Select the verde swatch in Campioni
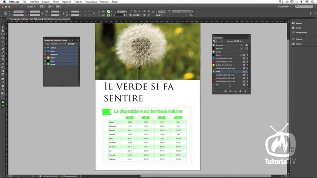This screenshot has height=178, width=317. coord(230,72)
